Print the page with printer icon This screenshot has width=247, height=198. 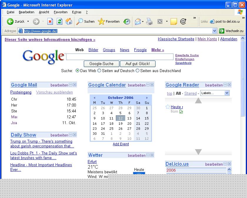point(149,21)
